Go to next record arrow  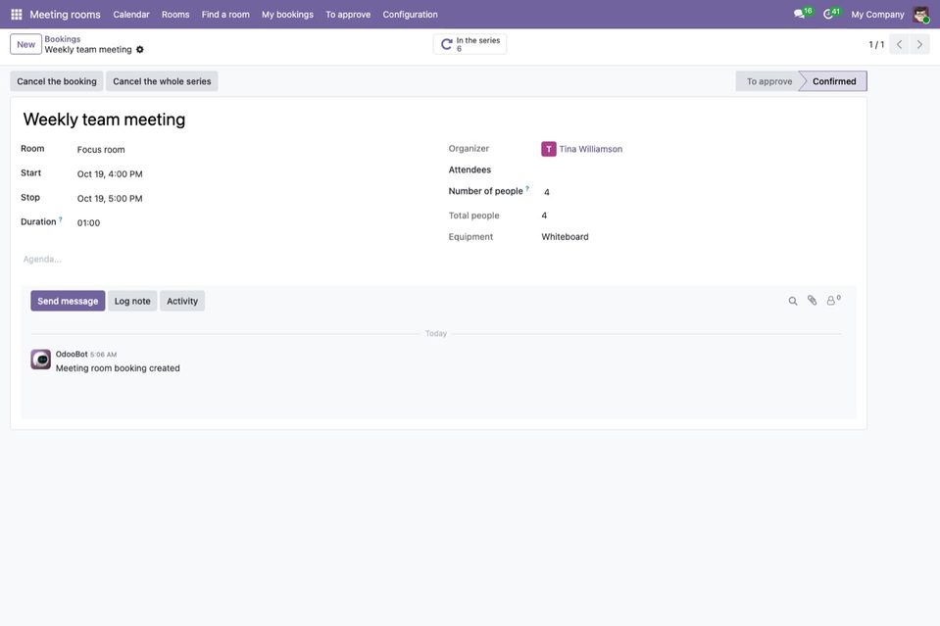tap(919, 44)
